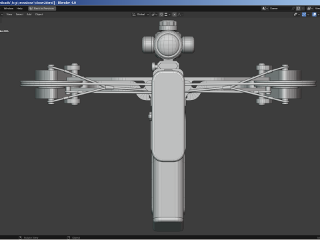Open the view layer browse icon
Viewport: 320px width, 240px height.
(x=309, y=9)
